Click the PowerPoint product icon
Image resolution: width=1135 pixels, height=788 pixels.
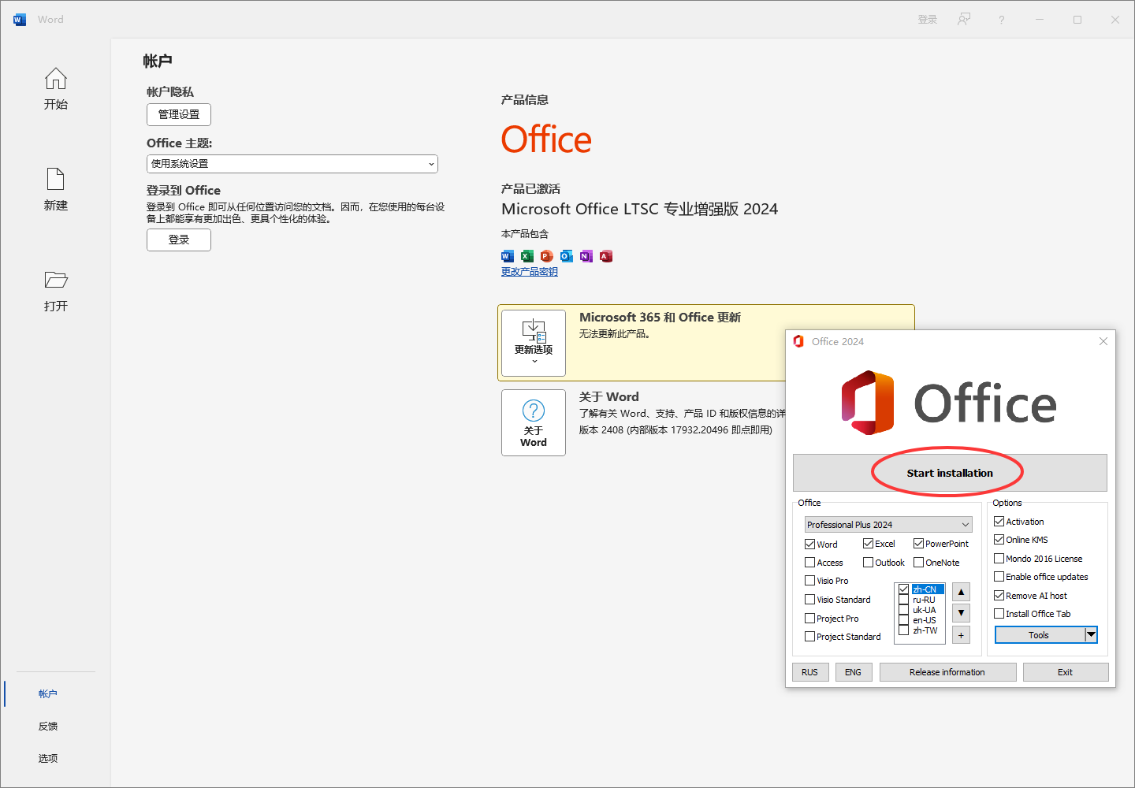pyautogui.click(x=547, y=256)
